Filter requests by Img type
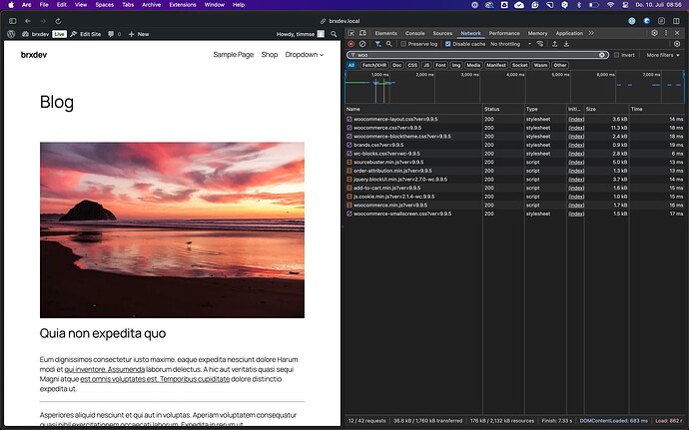The height and width of the screenshot is (430, 689). pyautogui.click(x=456, y=65)
